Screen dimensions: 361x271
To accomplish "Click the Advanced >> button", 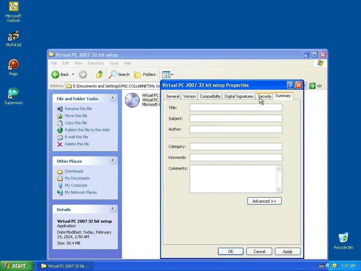I will 264,201.
